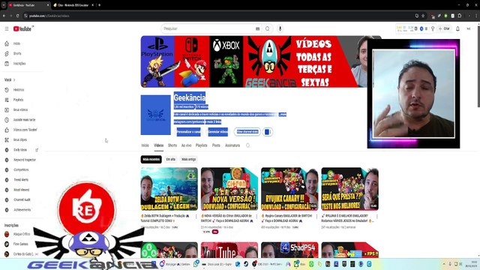Switch to the Citra Nintendo 3DS Emulator tab
This screenshot has height=270, width=480.
tap(72, 5)
